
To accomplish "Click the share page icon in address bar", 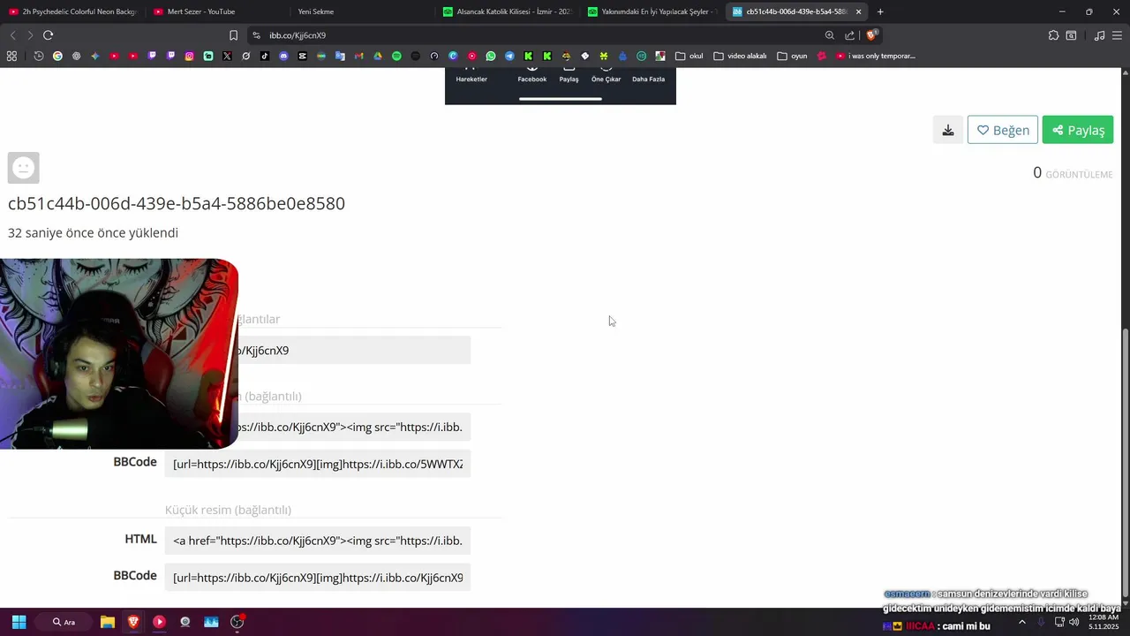I will (x=849, y=35).
